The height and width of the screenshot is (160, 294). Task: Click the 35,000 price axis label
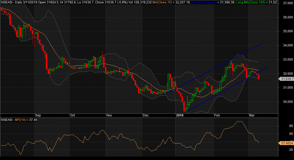click(288, 31)
